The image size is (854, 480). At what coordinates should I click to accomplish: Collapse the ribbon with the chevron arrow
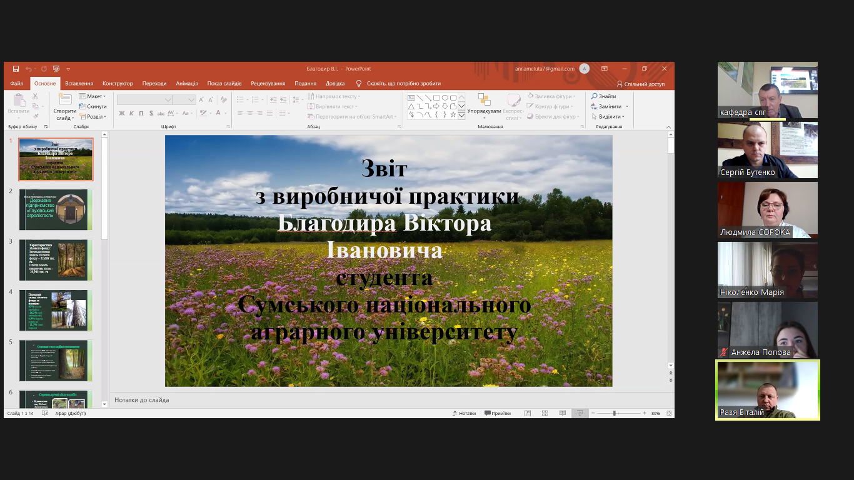pos(670,126)
